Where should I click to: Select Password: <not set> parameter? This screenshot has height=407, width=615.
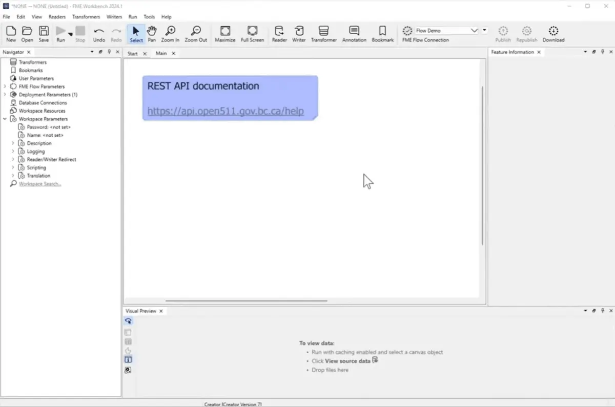point(49,127)
